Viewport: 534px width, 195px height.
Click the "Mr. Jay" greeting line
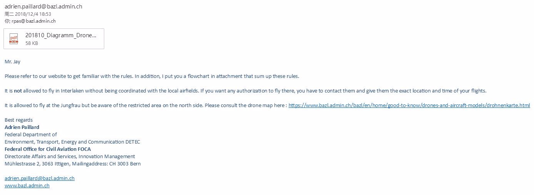(x=12, y=61)
